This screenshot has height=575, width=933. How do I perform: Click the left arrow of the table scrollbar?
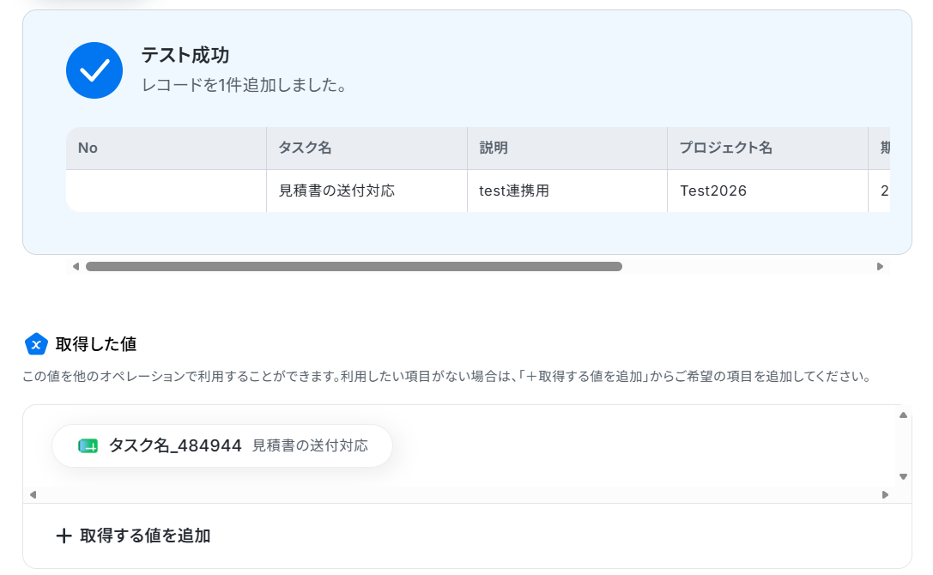[76, 267]
